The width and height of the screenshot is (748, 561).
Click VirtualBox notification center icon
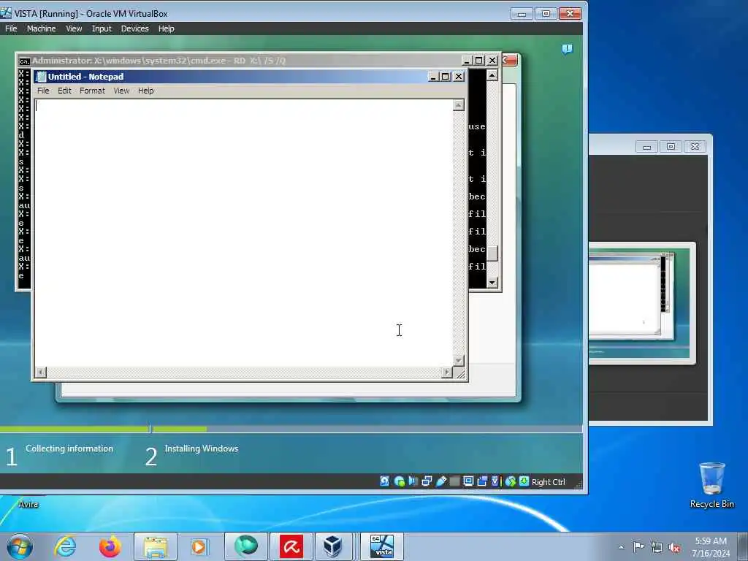click(x=567, y=49)
